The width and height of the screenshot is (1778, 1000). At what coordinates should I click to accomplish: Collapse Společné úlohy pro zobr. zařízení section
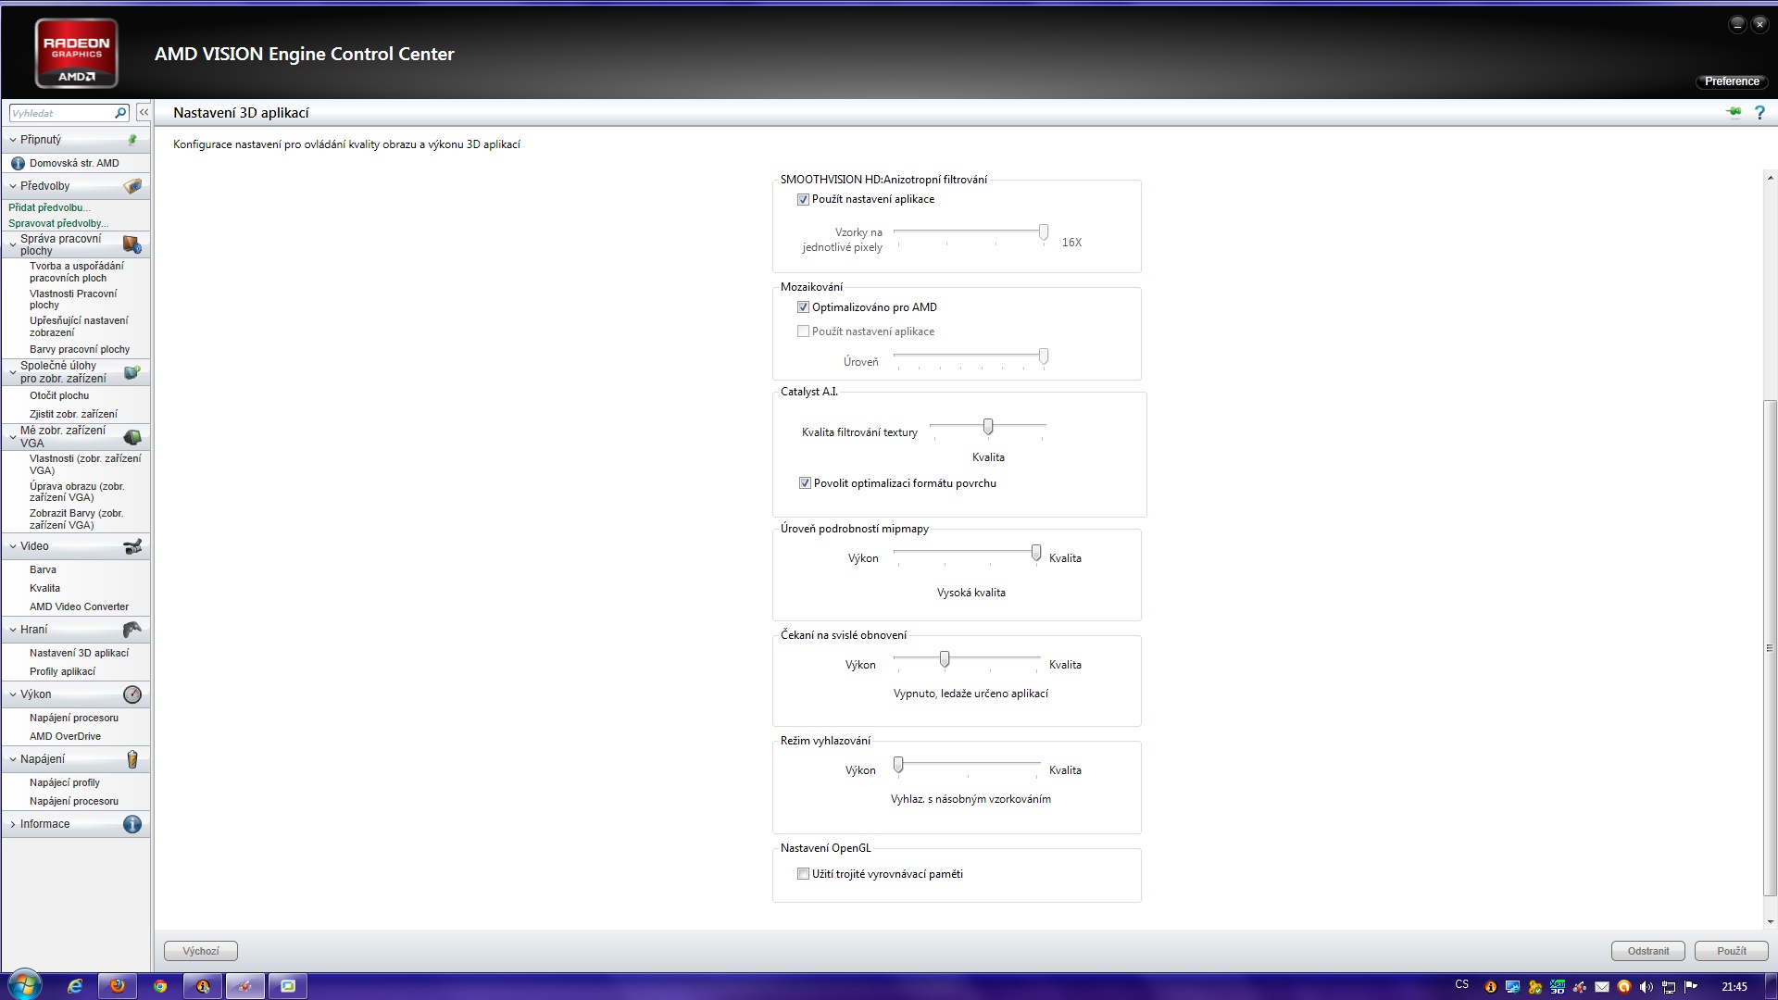point(13,372)
